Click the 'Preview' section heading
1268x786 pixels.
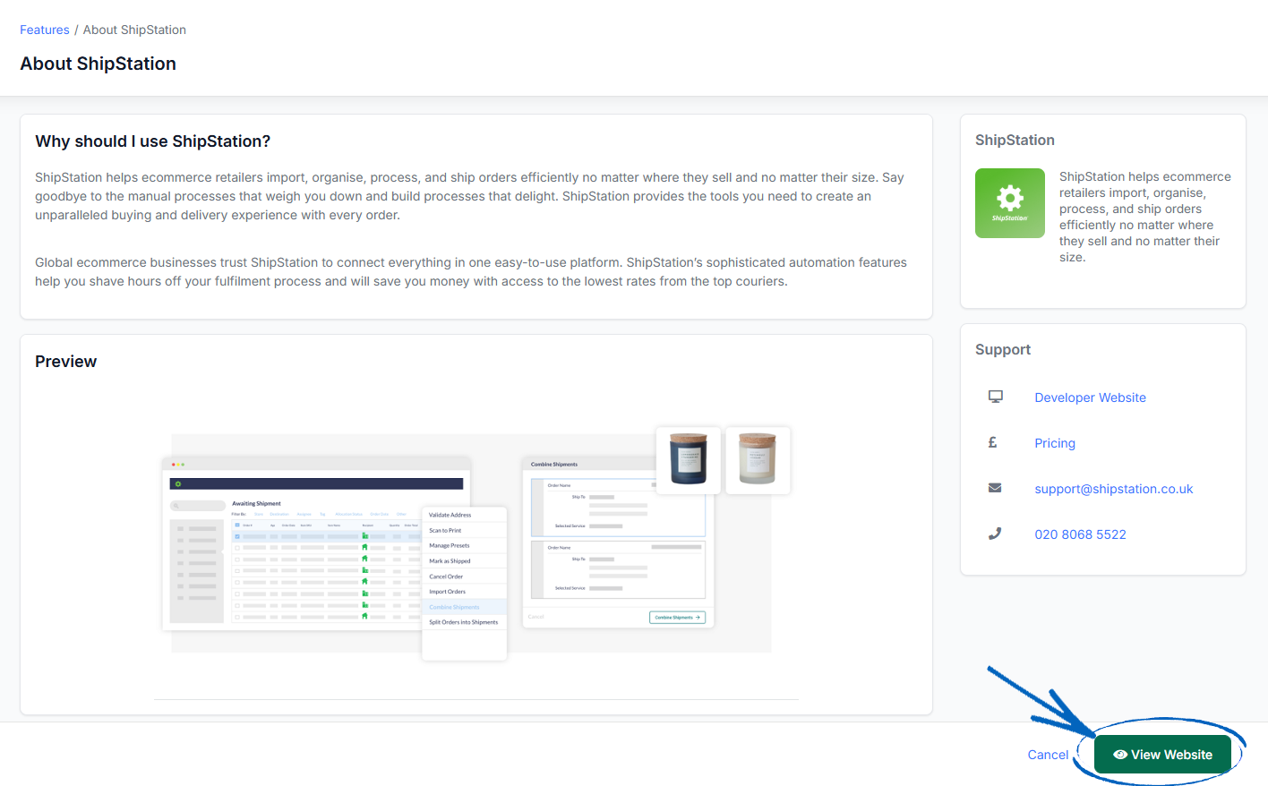coord(65,362)
